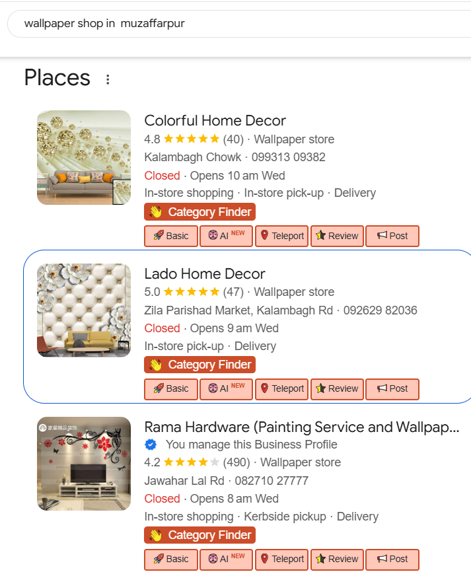Click Teleport button under Colorful Home Decor
Image resolution: width=471 pixels, height=576 pixels.
pos(282,236)
